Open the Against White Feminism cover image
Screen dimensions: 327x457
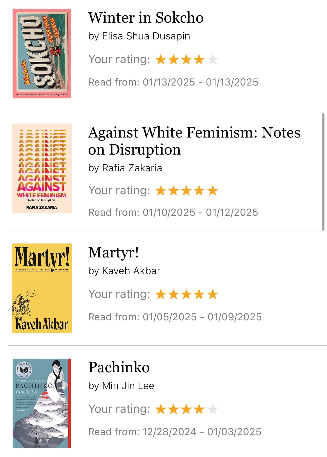click(42, 168)
